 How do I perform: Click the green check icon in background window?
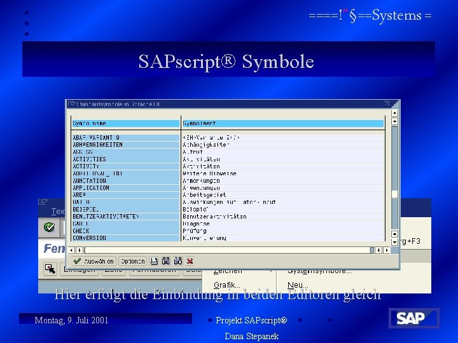49,227
